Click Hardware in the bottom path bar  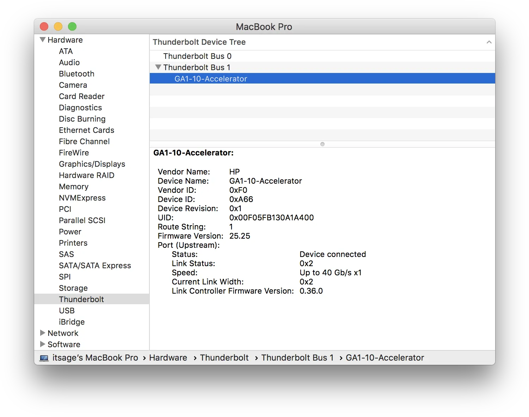click(168, 358)
